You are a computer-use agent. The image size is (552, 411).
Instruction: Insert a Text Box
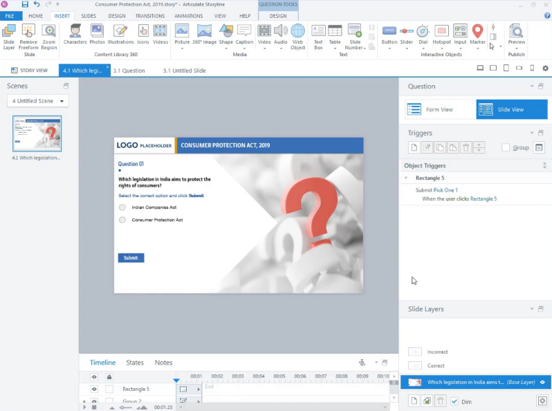(318, 37)
